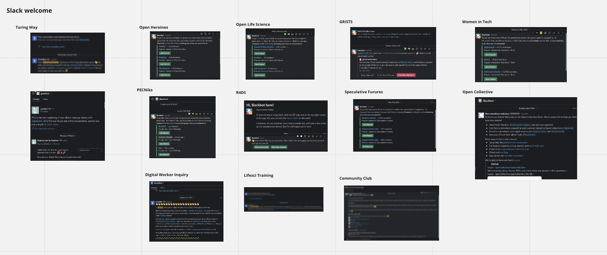The image size is (607, 255).
Task: Click the 'Open Heroines' label
Action: (x=154, y=27)
